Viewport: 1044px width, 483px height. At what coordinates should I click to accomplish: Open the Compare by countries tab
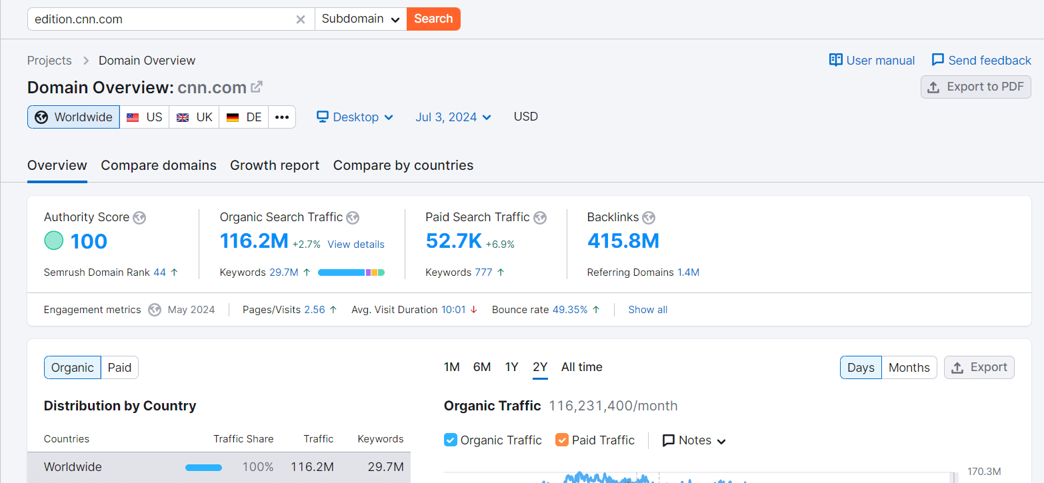click(403, 165)
